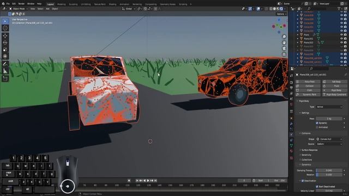Hide Plane in viewport via eye icon
Viewport: 349px width, 196px height.
341,35
